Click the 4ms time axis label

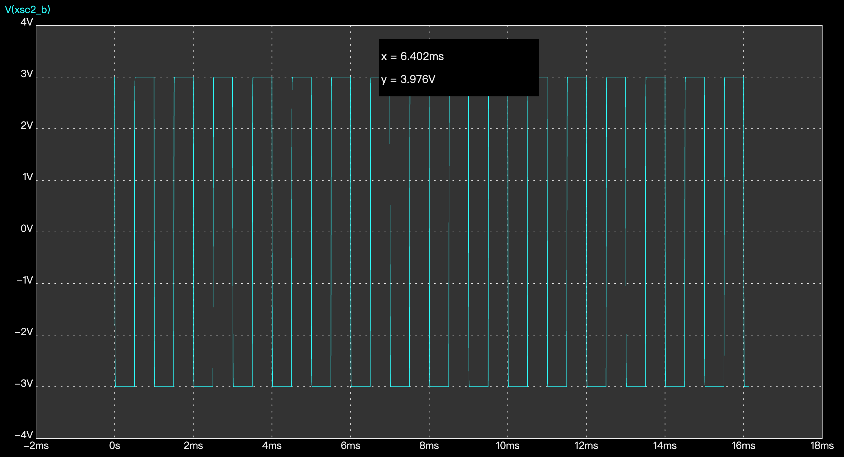272,445
